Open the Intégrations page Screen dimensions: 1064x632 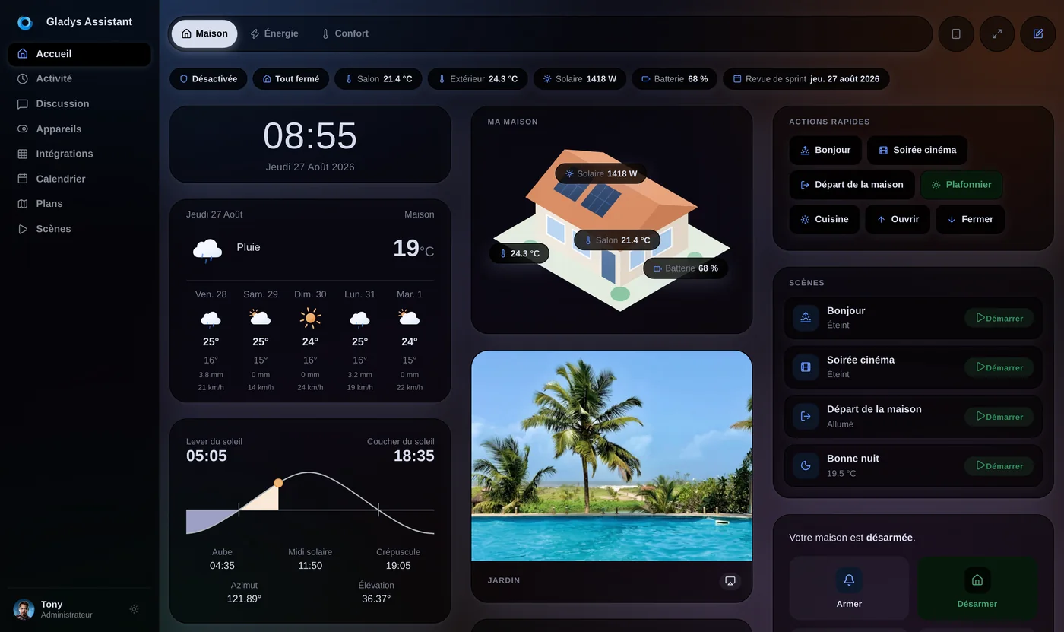pyautogui.click(x=80, y=154)
